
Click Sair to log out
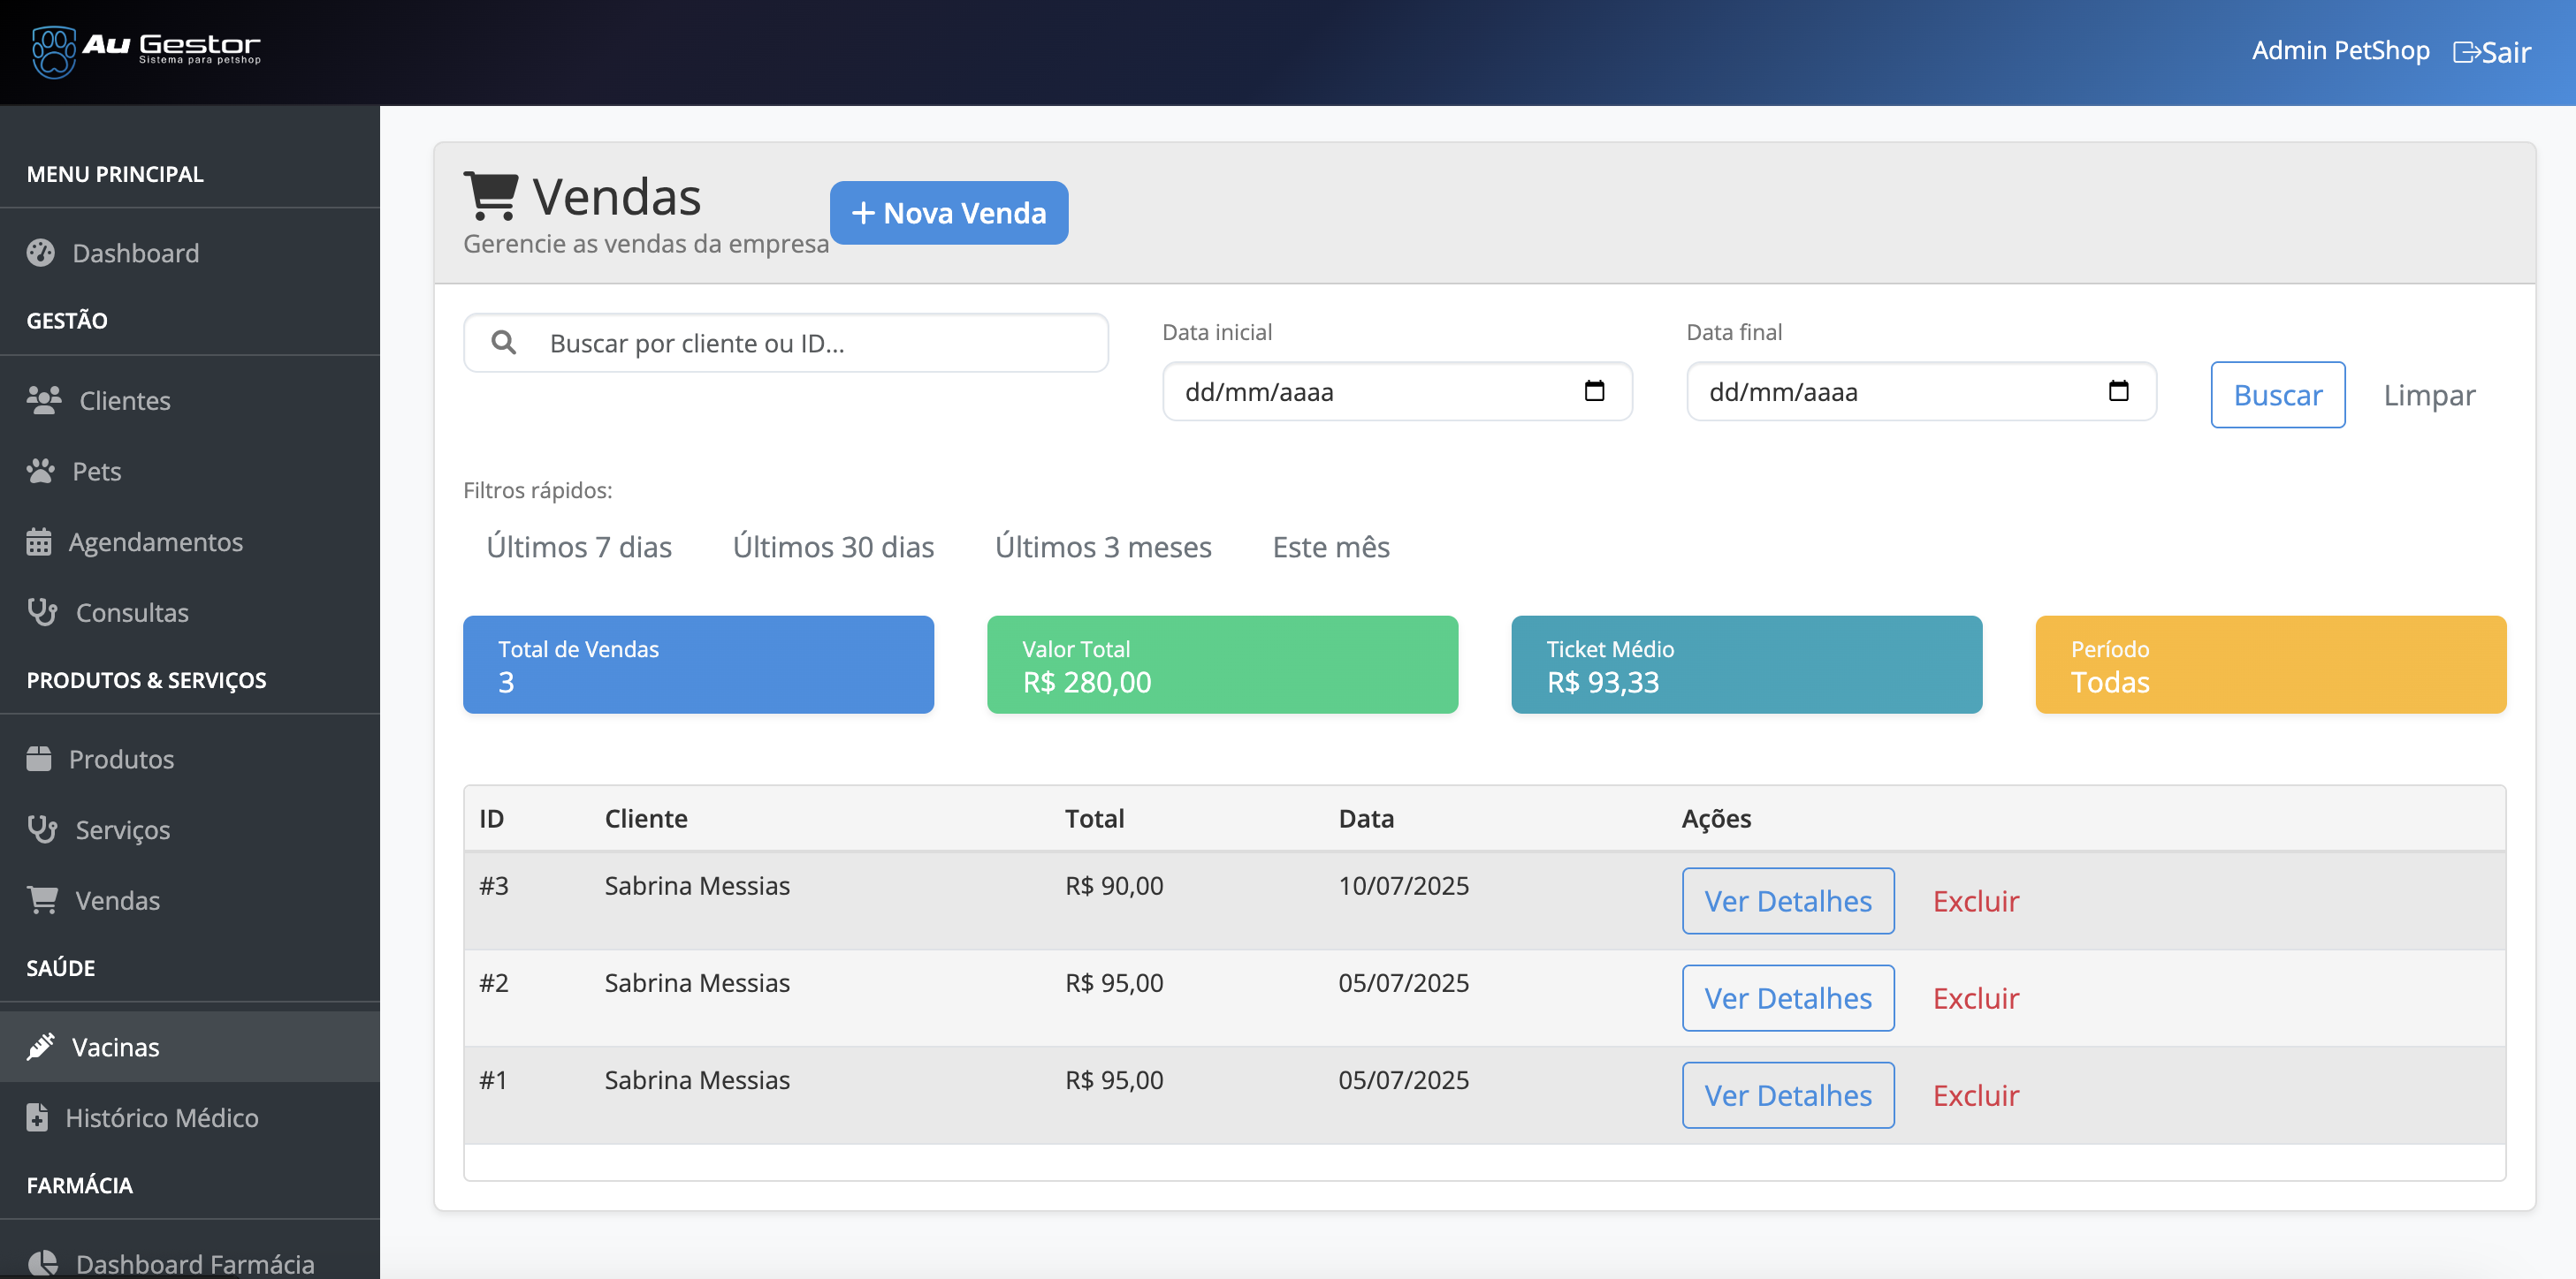pyautogui.click(x=2492, y=52)
